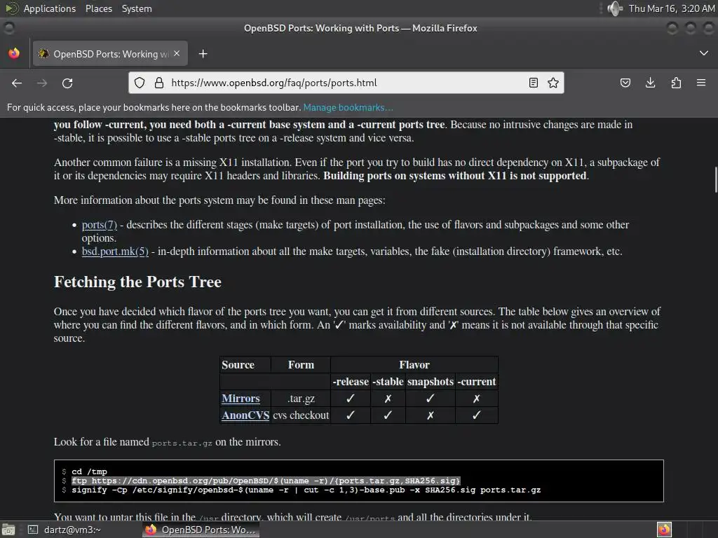This screenshot has width=718, height=538.
Task: Close the OpenBSD Ports tab
Action: coord(177,53)
